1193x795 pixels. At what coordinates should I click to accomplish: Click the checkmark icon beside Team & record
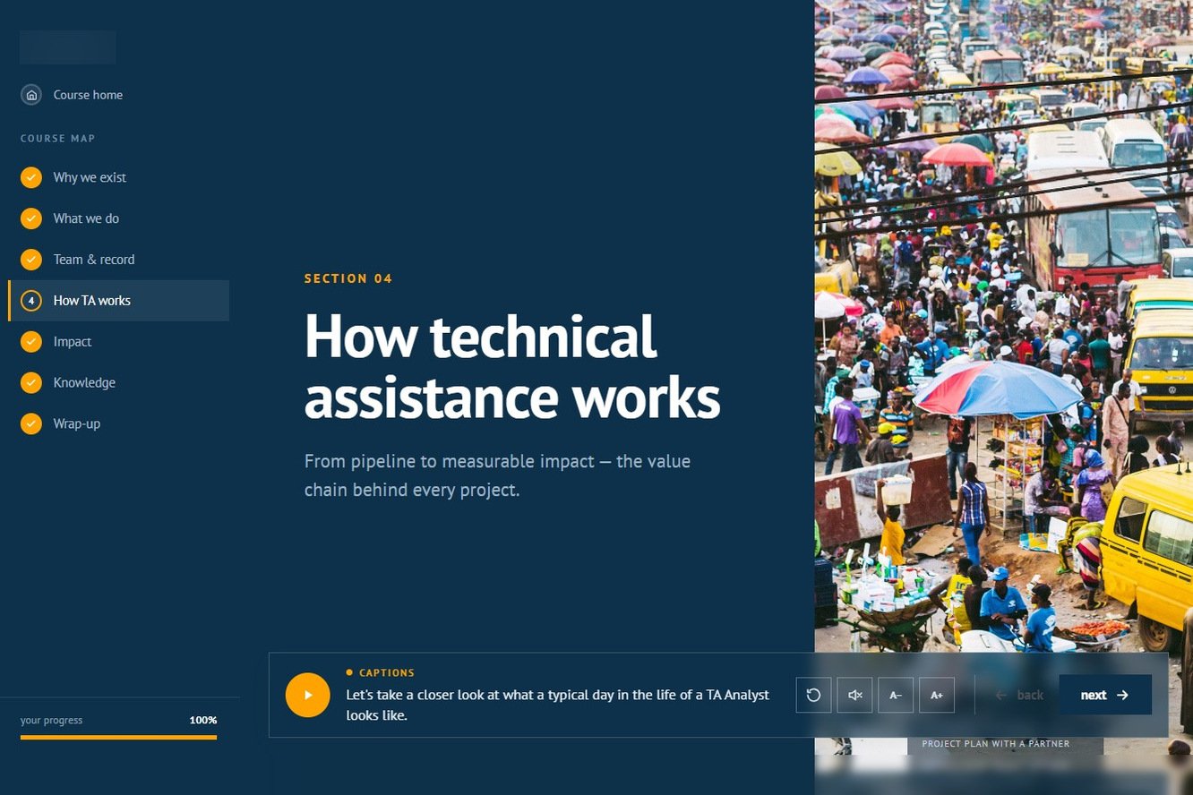pyautogui.click(x=31, y=260)
